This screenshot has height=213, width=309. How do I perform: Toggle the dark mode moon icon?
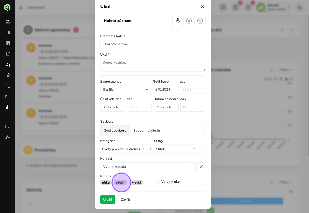(x=300, y=7)
